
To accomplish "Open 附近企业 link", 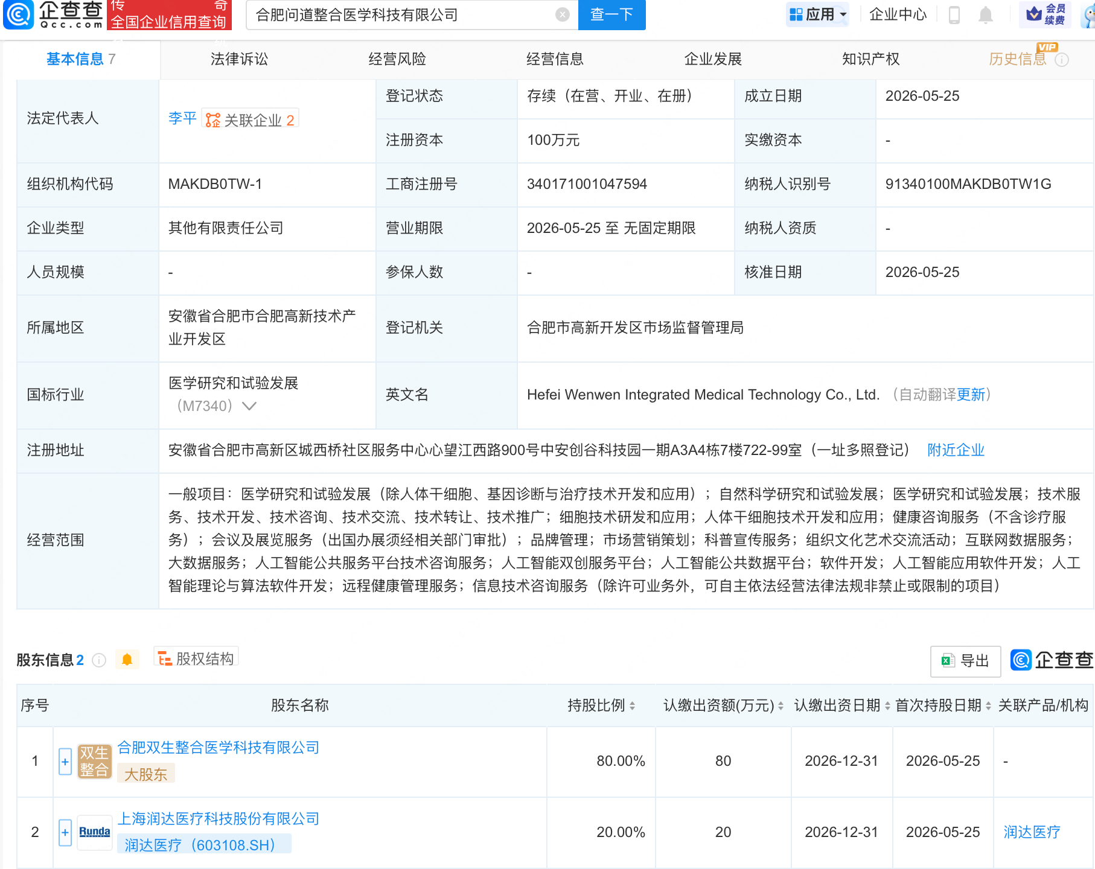I will (956, 450).
